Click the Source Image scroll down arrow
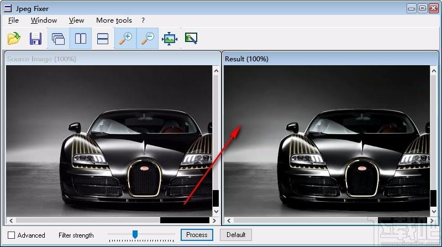The image size is (442, 247). click(216, 211)
